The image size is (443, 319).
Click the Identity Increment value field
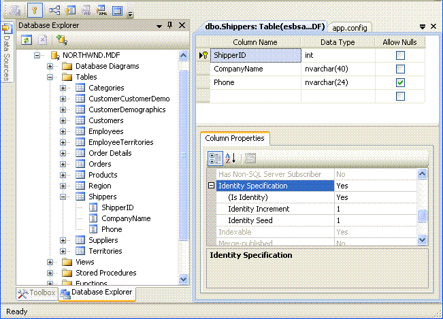coord(375,209)
